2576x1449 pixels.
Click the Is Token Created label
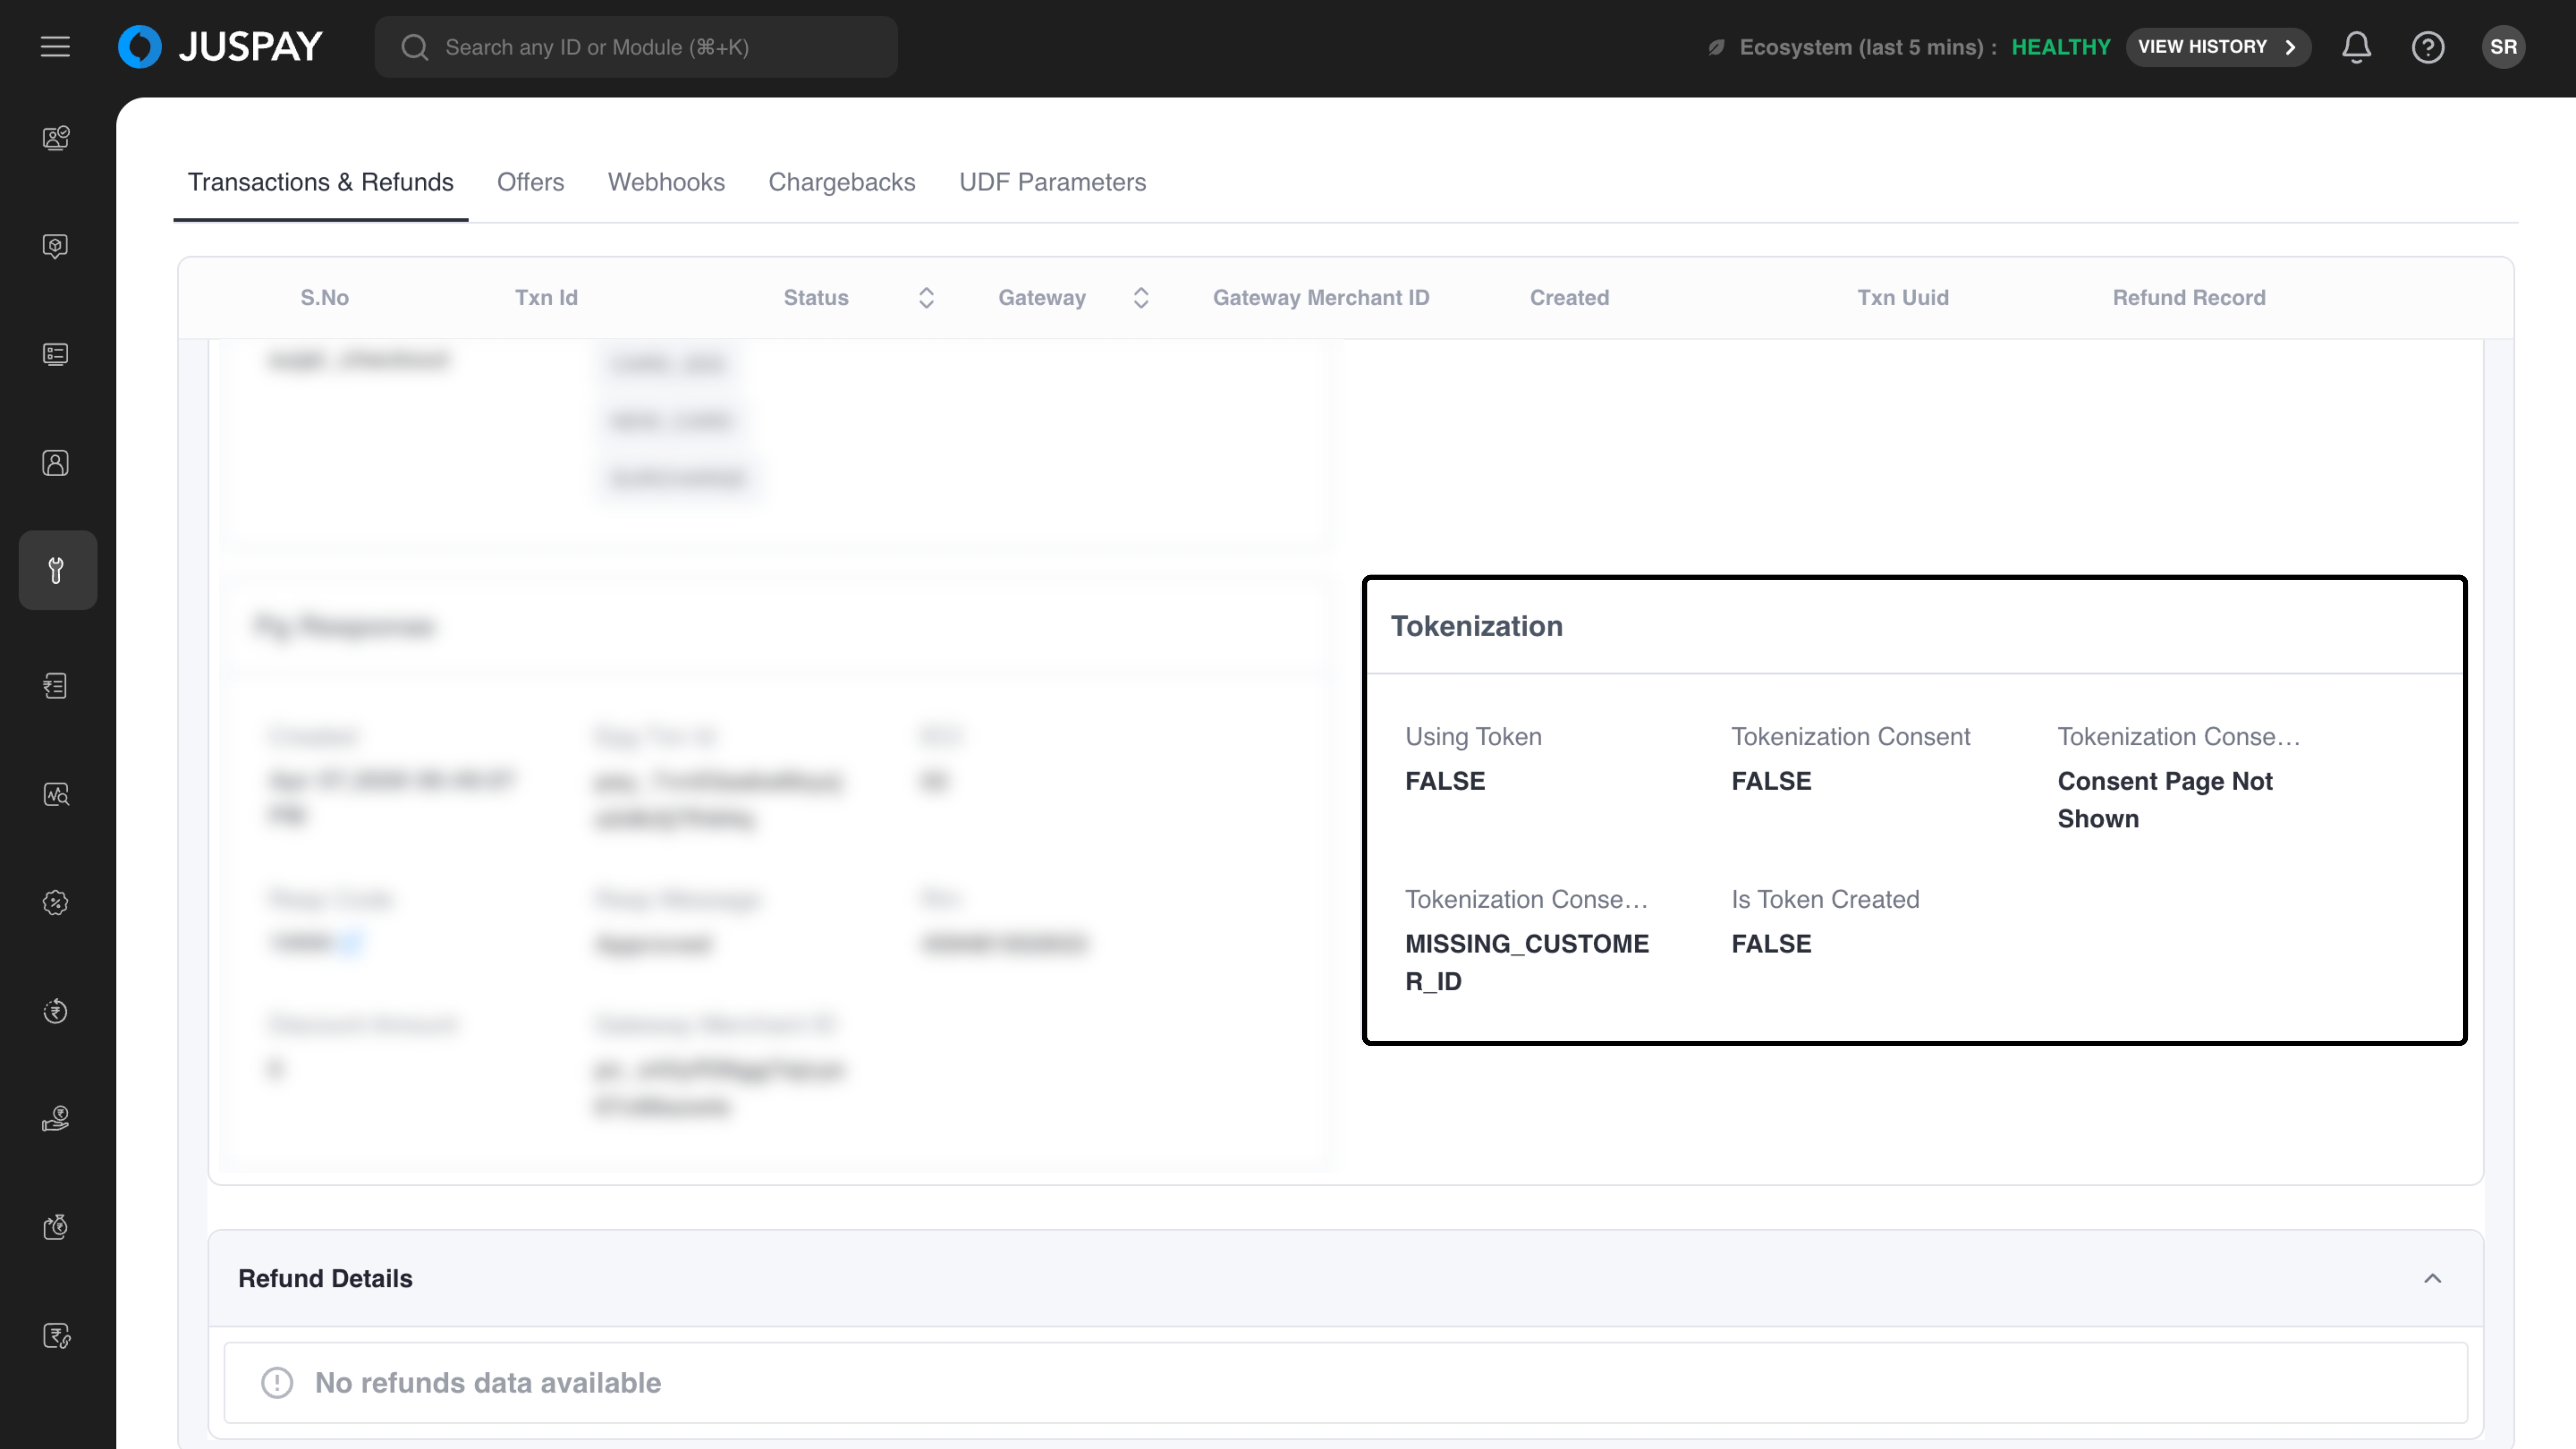1825,899
